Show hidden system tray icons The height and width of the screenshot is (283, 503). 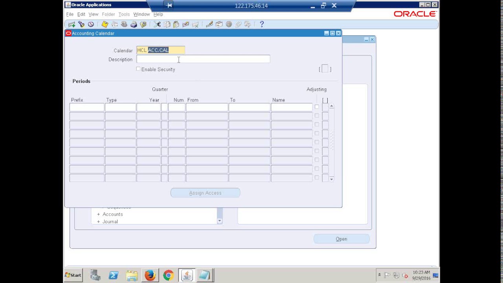point(379,275)
